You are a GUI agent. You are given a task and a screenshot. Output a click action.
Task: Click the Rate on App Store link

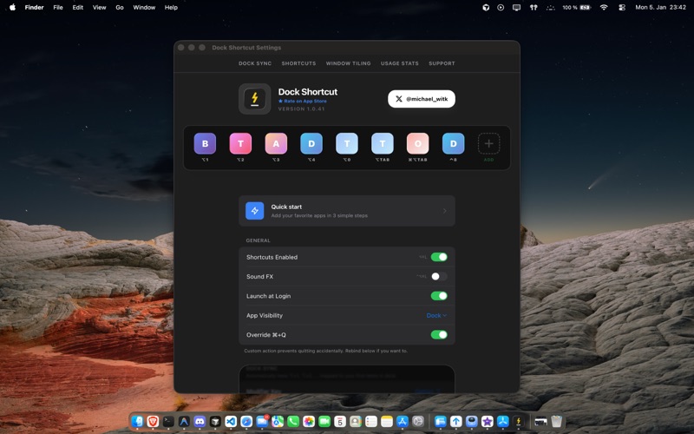point(303,101)
